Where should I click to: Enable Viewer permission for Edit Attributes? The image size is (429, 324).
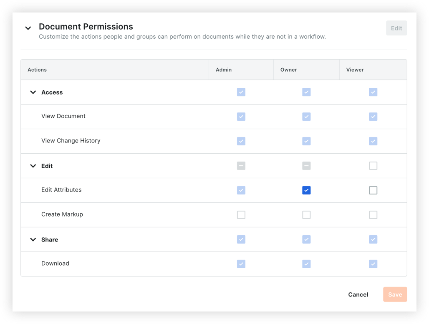pos(373,190)
